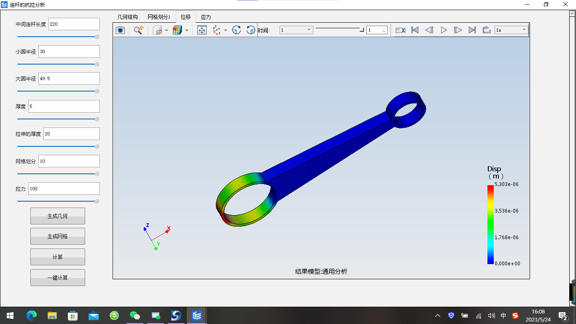Open Microsoft Store from the taskbar
This screenshot has height=324, width=576.
click(73, 315)
